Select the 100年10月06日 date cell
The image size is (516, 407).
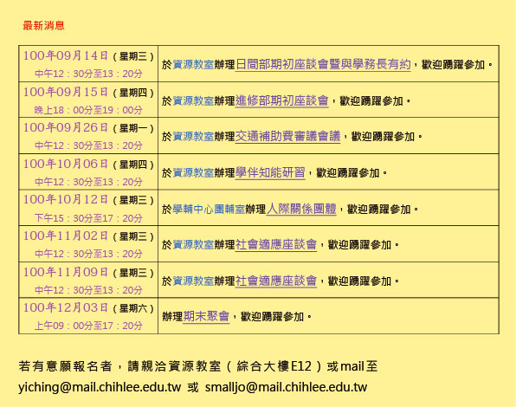[x=88, y=171]
